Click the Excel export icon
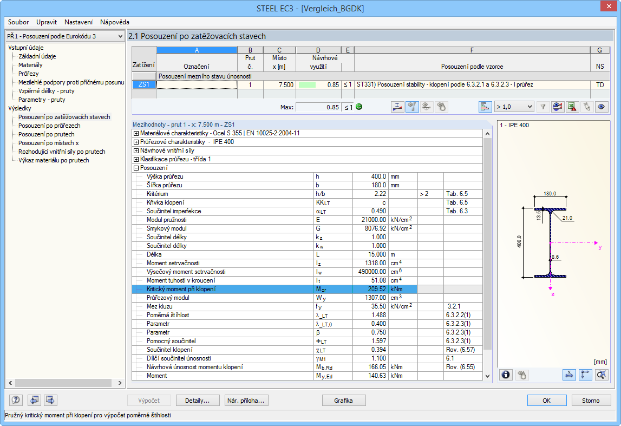621x426 pixels. tap(571, 107)
